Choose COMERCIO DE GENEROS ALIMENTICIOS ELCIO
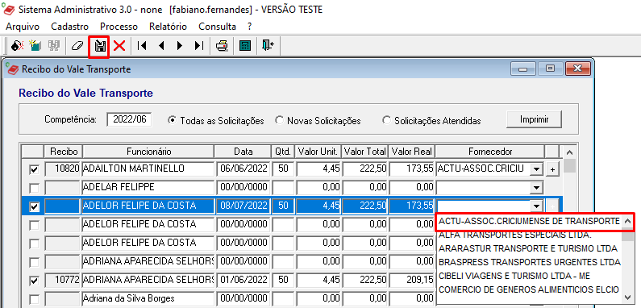 [x=529, y=289]
